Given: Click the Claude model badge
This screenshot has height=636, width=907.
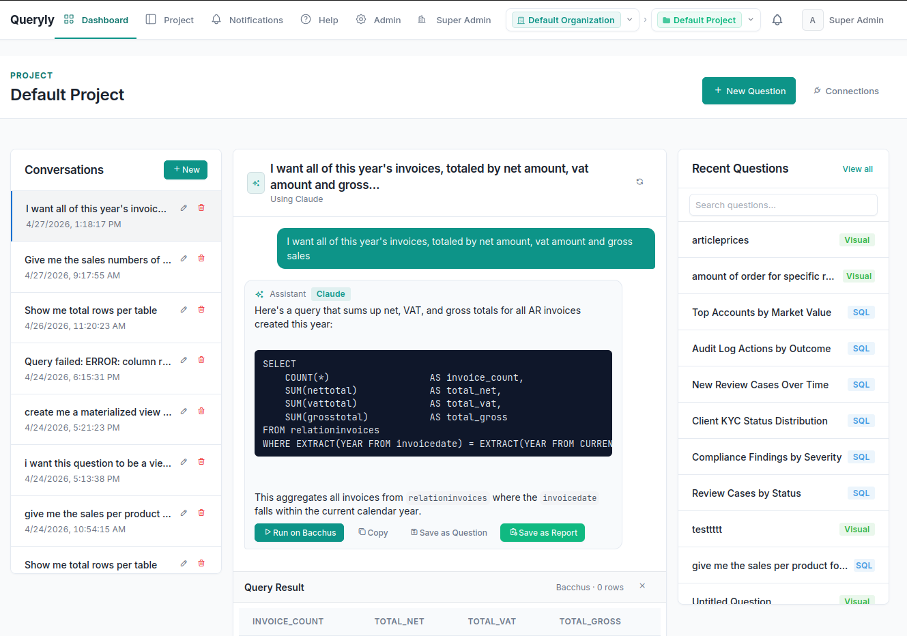Looking at the screenshot, I should coord(331,294).
